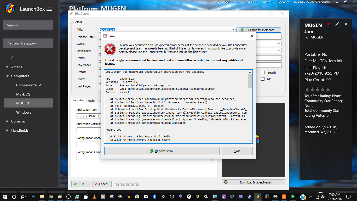Click active LaunchBox taskbar icon
Screen dimensions: 357x201
coord(258,197)
